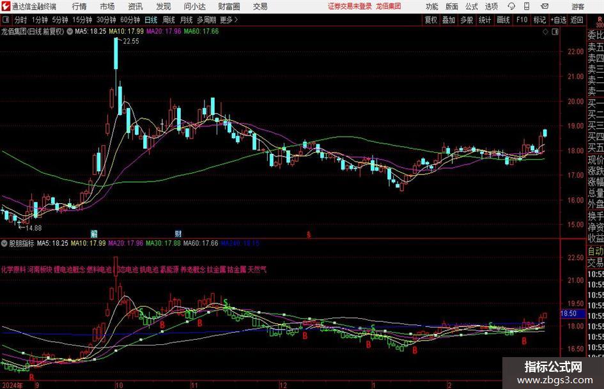604x389 pixels.
Task: Switch to 5分钟 period tab
Action: pos(60,20)
